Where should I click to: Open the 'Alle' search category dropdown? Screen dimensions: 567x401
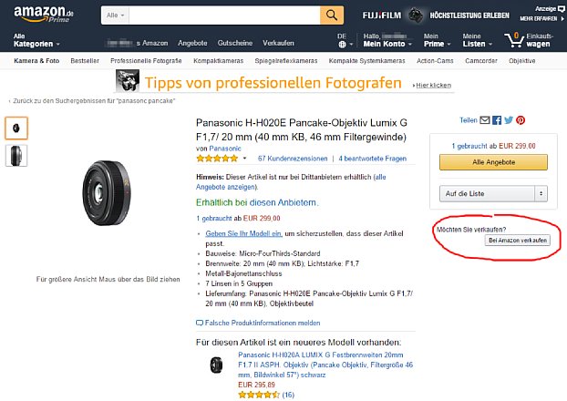(115, 15)
